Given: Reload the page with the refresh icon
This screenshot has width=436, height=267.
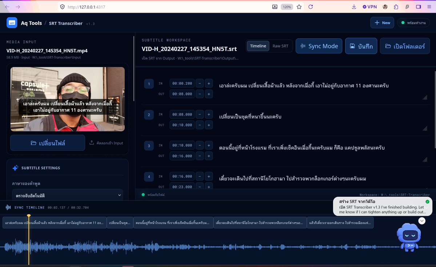Looking at the screenshot, I should coord(311,7).
